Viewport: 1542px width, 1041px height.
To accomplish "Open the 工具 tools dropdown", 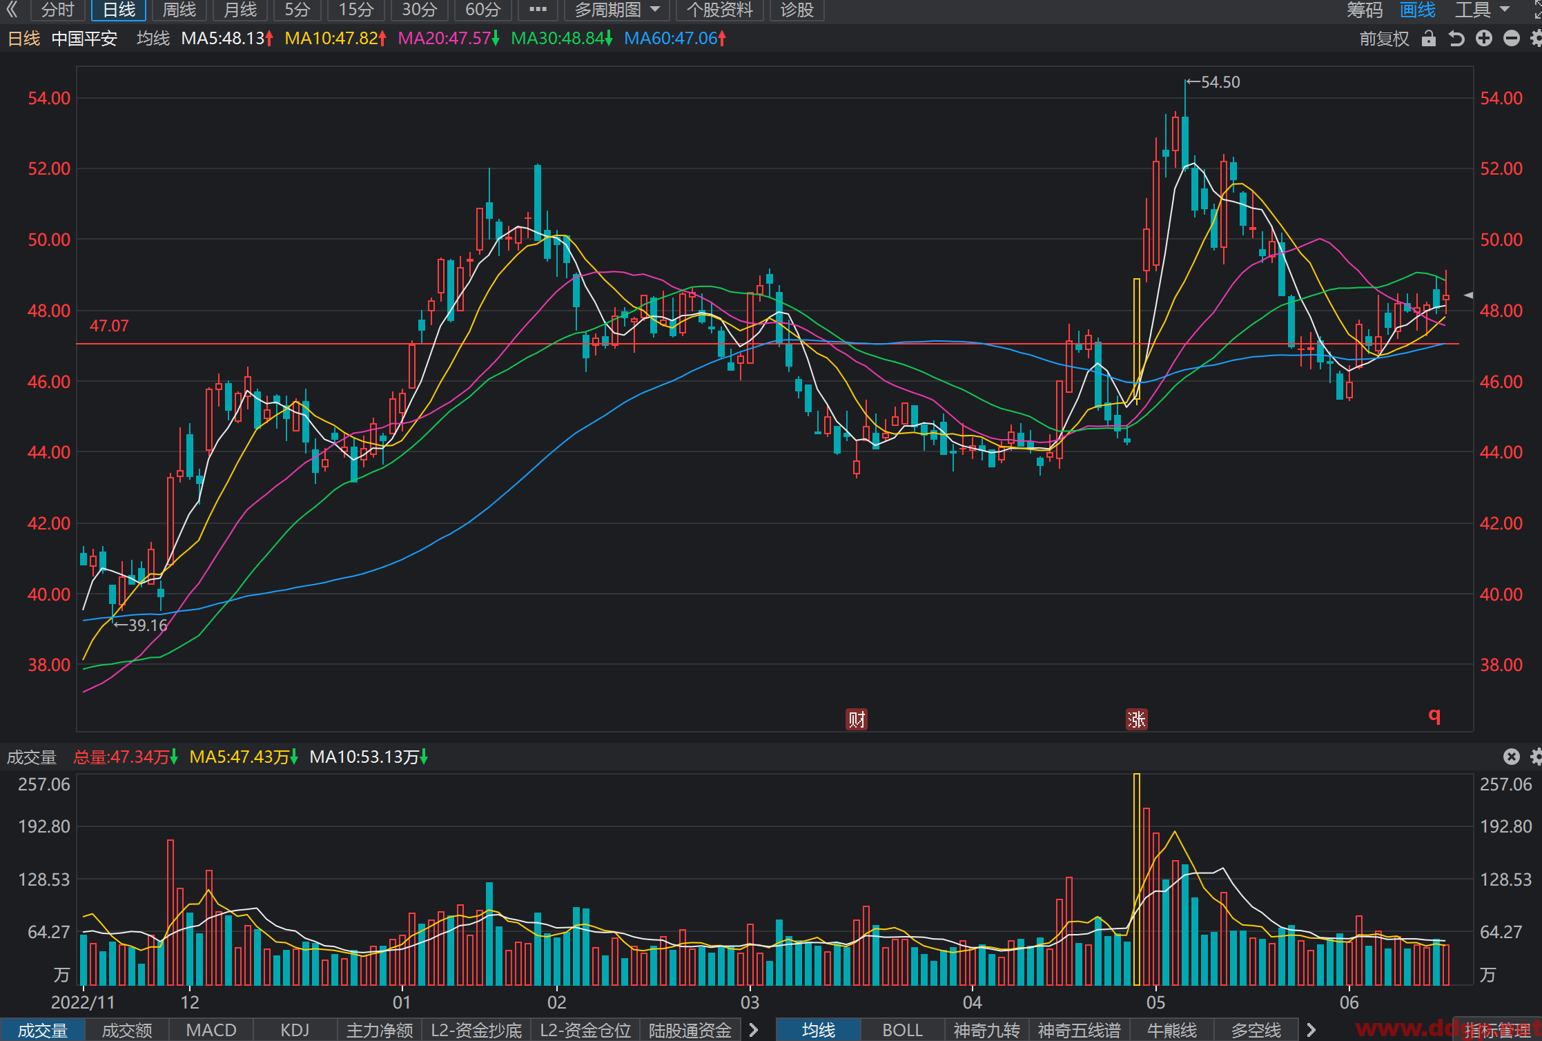I will pos(1482,10).
